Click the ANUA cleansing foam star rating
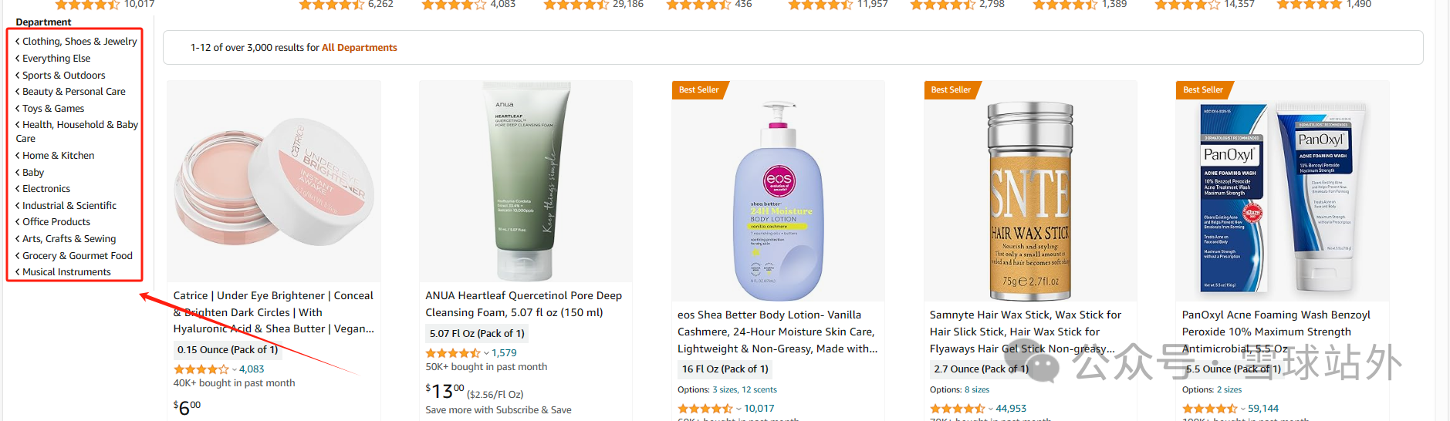The image size is (1450, 421). 453,353
